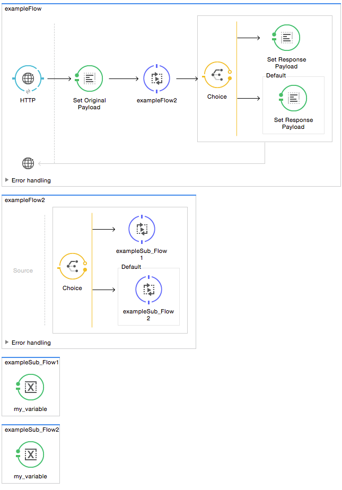The width and height of the screenshot is (342, 490).
Task: Click the HTTP response globe icon
Action: coord(28,163)
